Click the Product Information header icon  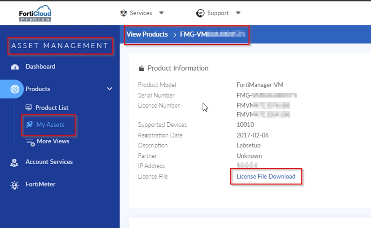pos(142,68)
